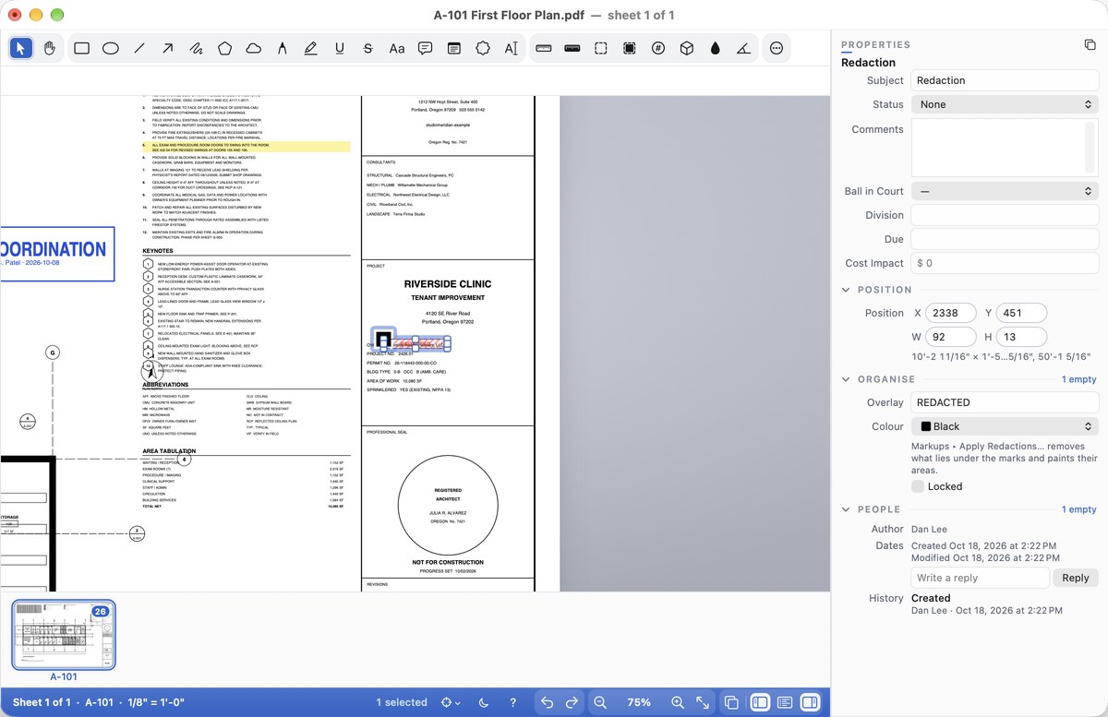Toggle the right properties panel
Screen dimensions: 1108x717
point(810,702)
